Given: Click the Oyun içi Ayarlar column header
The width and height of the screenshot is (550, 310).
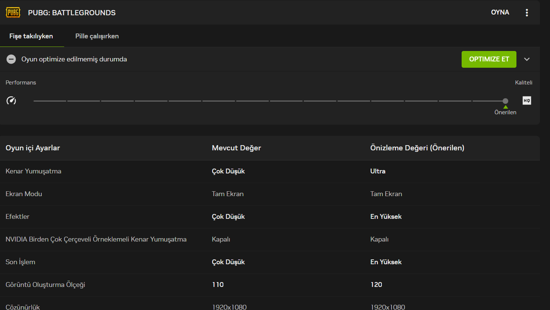Looking at the screenshot, I should tap(33, 148).
